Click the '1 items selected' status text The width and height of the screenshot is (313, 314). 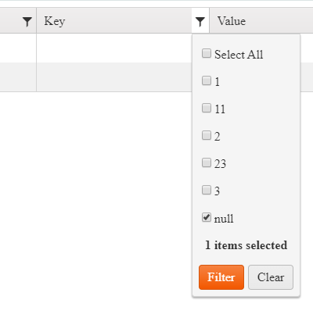(x=246, y=245)
